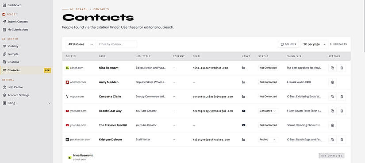This screenshot has width=365, height=163.
Task: Open the Columns button
Action: pyautogui.click(x=288, y=44)
